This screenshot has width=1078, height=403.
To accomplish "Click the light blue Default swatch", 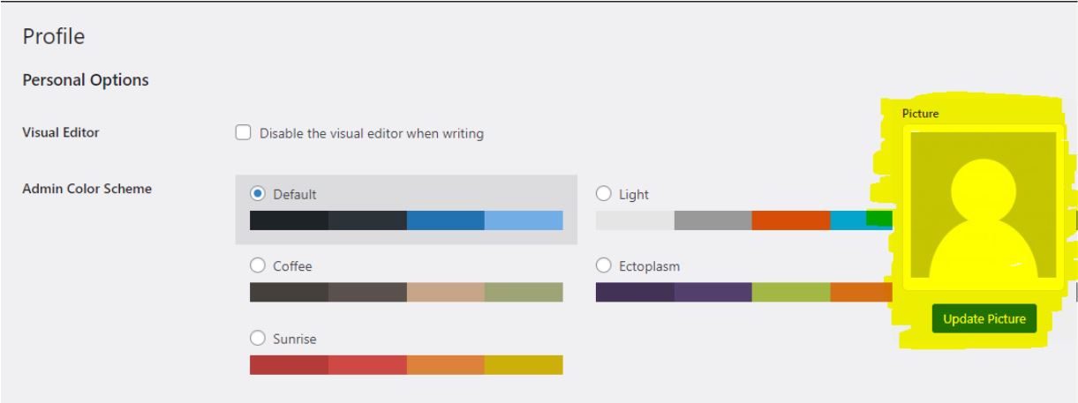I will (524, 220).
